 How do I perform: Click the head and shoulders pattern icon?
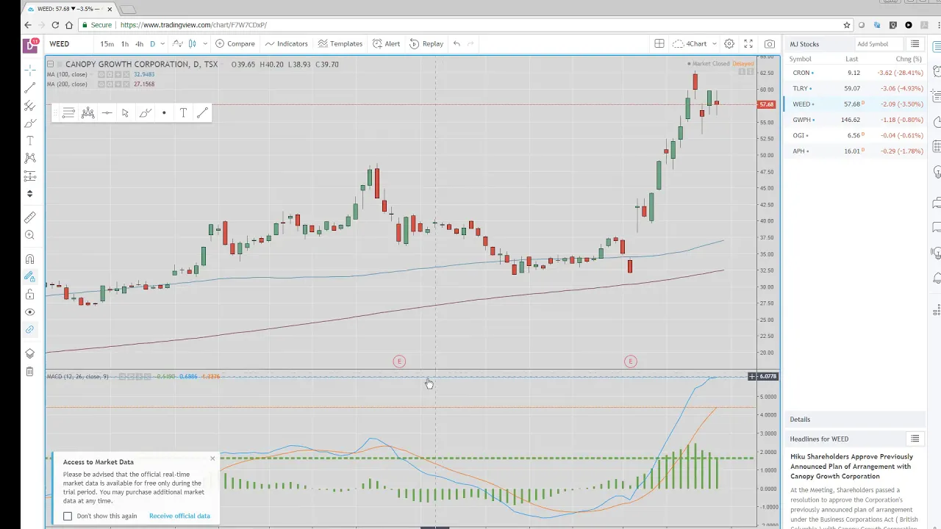[x=87, y=112]
